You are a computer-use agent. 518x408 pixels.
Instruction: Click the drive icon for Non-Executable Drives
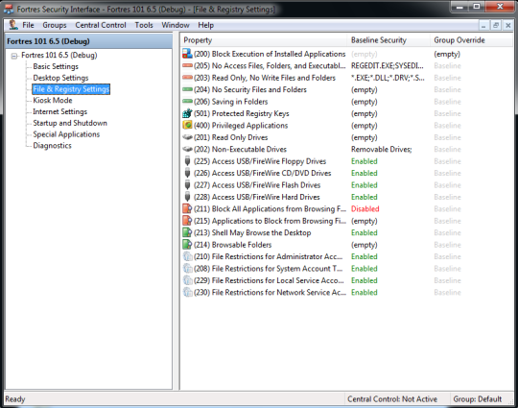pyautogui.click(x=187, y=149)
